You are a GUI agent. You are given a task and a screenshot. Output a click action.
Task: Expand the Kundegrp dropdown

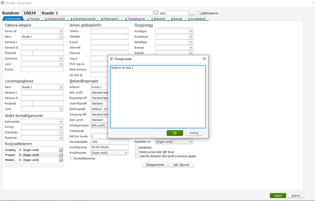pos(191,31)
